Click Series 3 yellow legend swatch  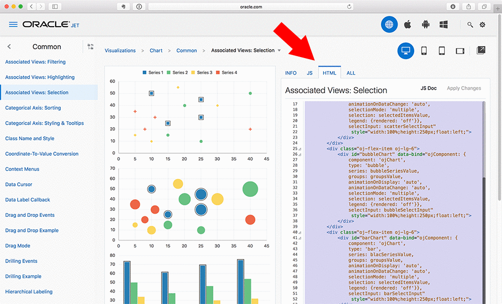193,73
